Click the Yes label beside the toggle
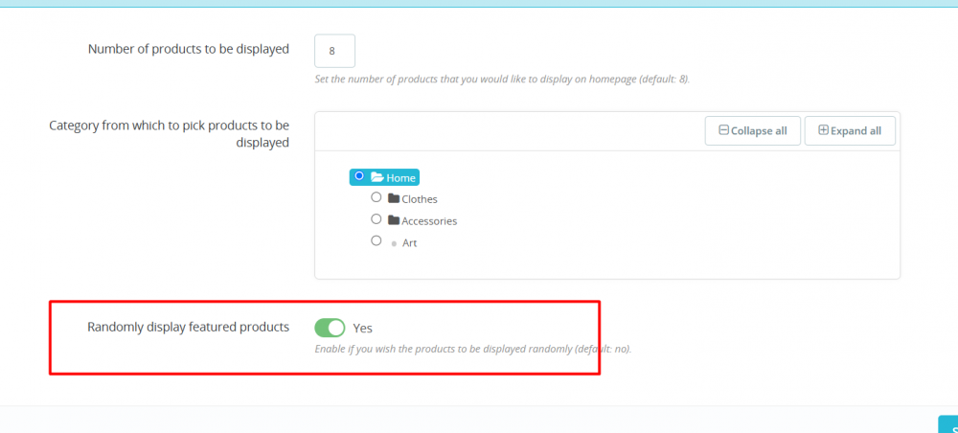Screen dimensions: 958x433 point(362,328)
